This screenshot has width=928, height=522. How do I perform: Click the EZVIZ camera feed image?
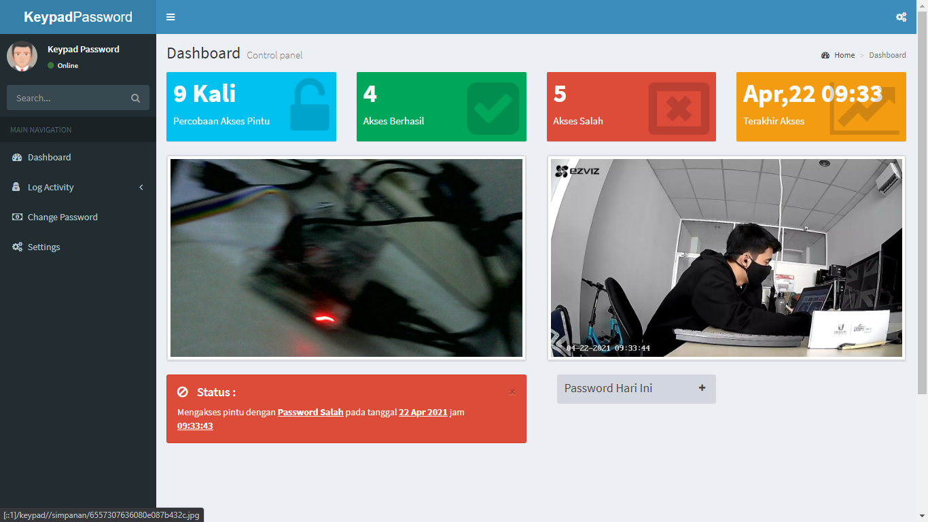[726, 258]
